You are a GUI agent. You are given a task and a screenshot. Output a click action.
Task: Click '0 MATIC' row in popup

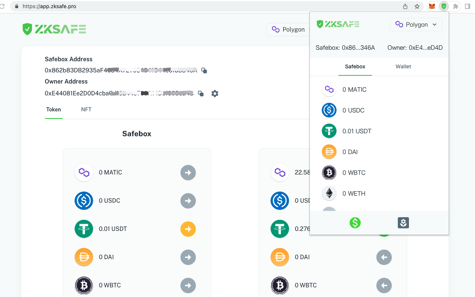(x=379, y=89)
